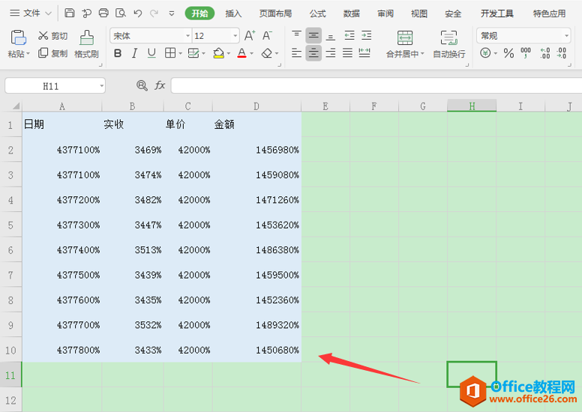Apply percent style format
Image resolution: width=582 pixels, height=412 pixels.
coord(509,53)
